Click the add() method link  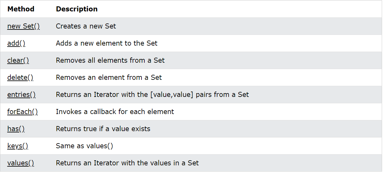click(x=16, y=43)
